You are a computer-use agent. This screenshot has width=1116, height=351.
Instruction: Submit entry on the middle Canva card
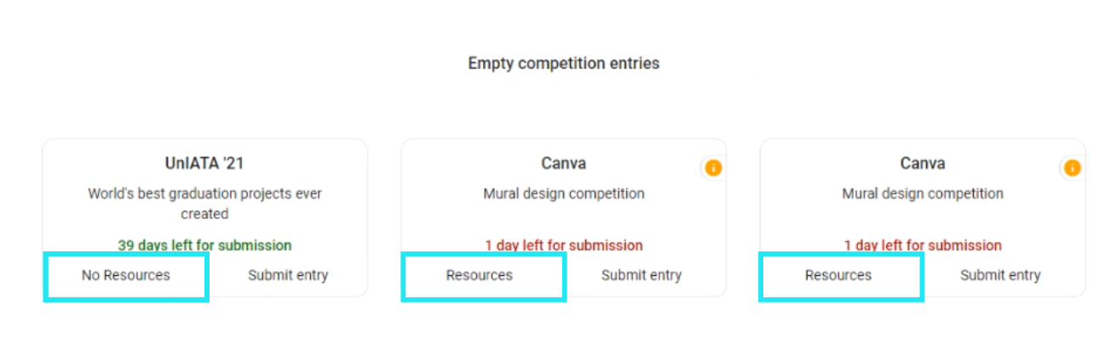pyautogui.click(x=641, y=275)
